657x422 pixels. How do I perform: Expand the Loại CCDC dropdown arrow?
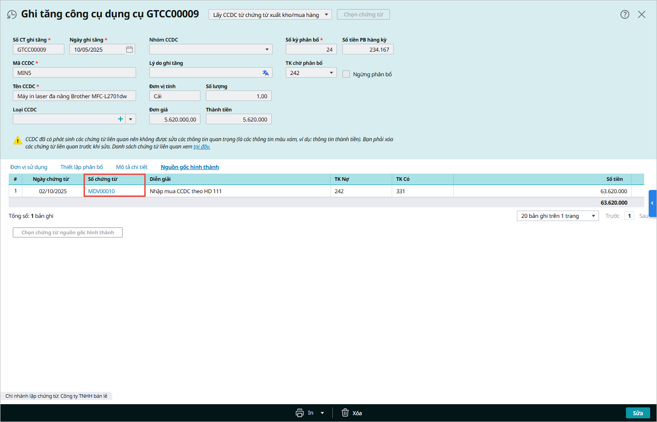point(131,119)
